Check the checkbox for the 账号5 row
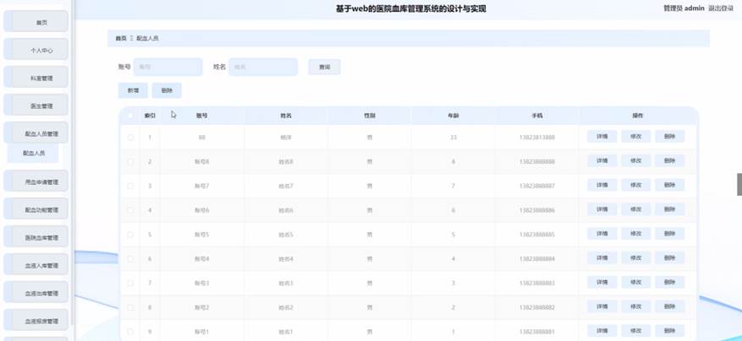Image resolution: width=742 pixels, height=341 pixels. click(x=130, y=235)
